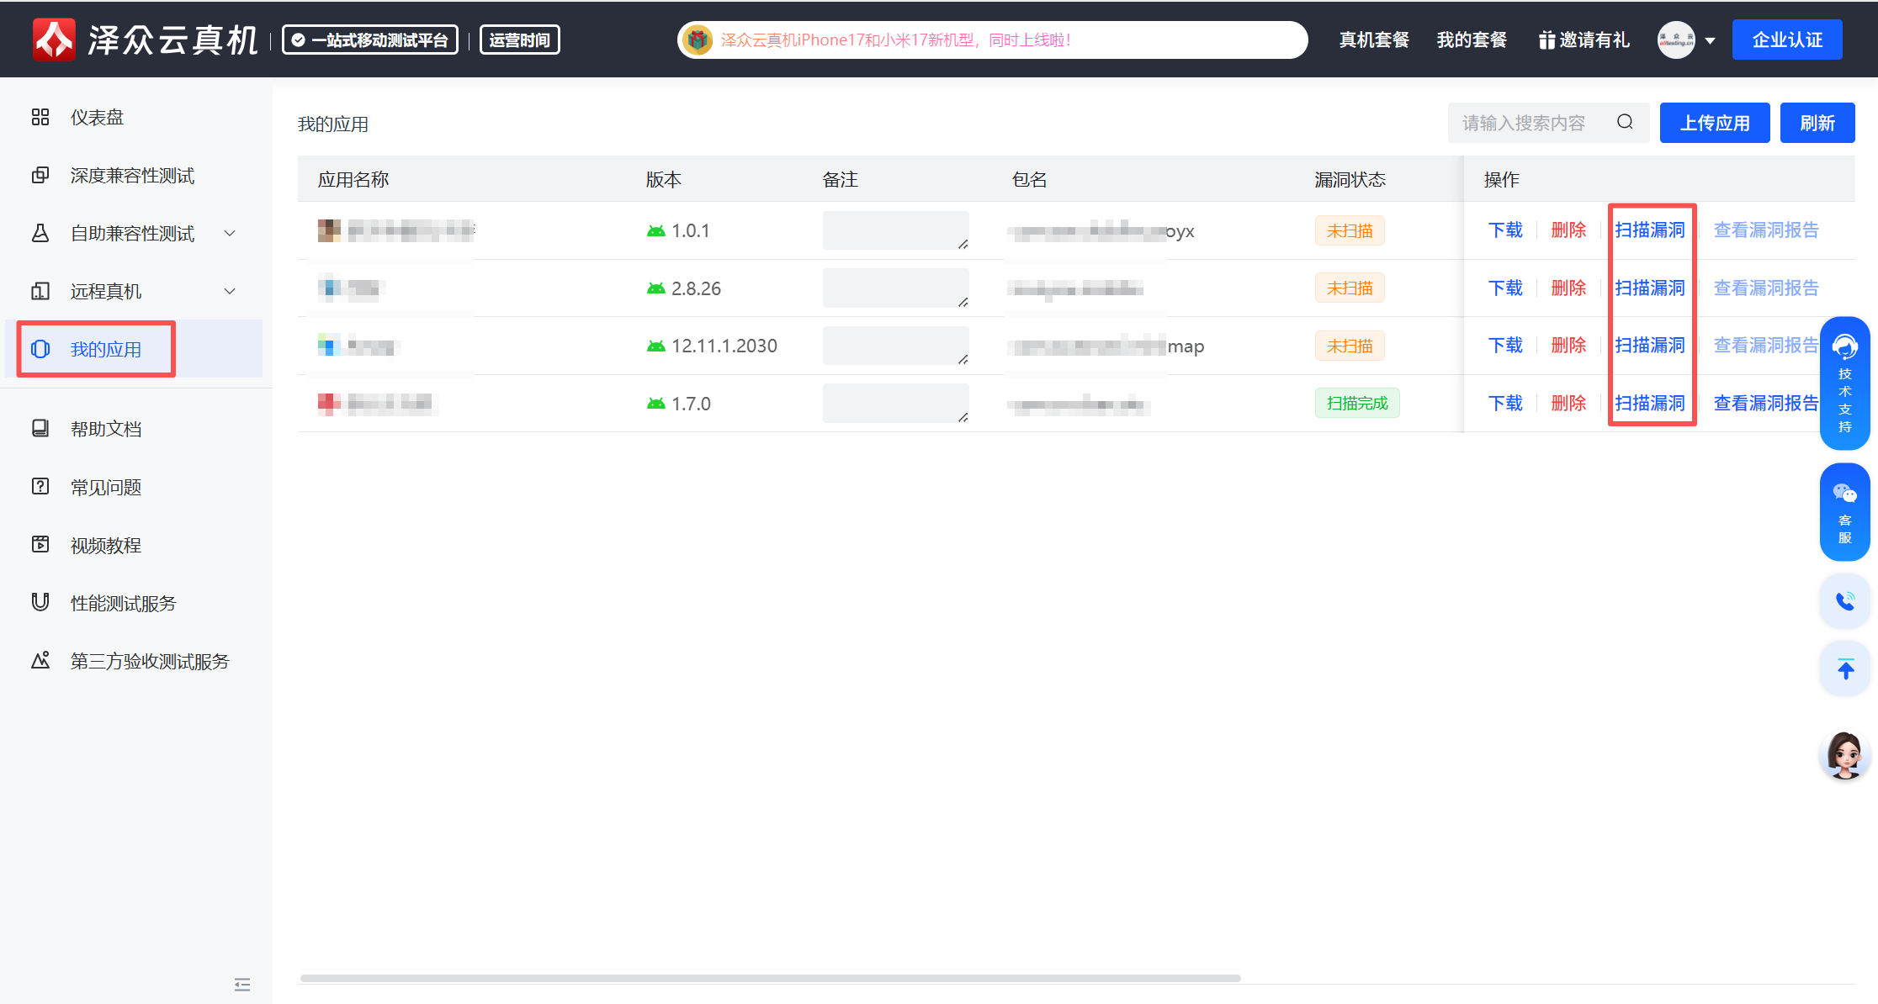Open the virtual assistant avatar
This screenshot has height=1004, width=1878.
(1844, 754)
